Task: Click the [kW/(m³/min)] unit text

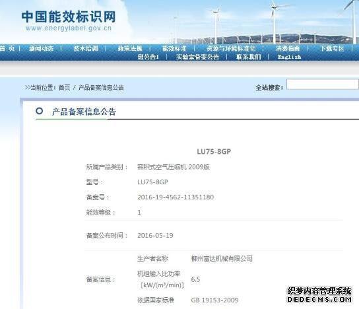Action: (162, 285)
